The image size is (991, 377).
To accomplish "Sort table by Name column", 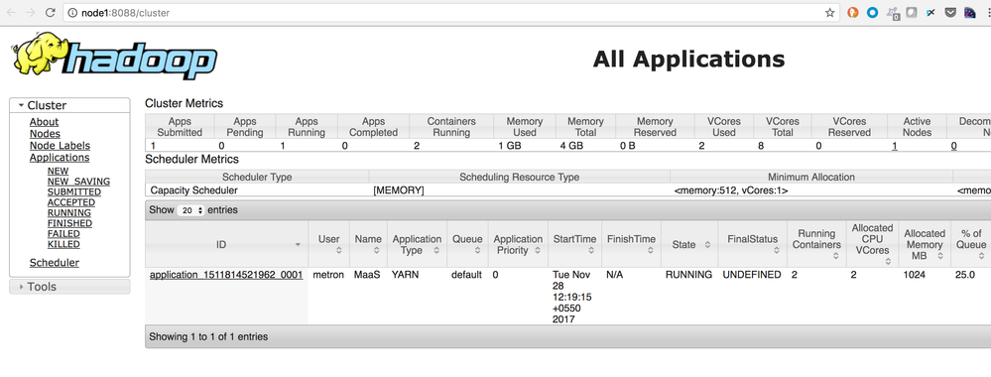I will coord(368,244).
